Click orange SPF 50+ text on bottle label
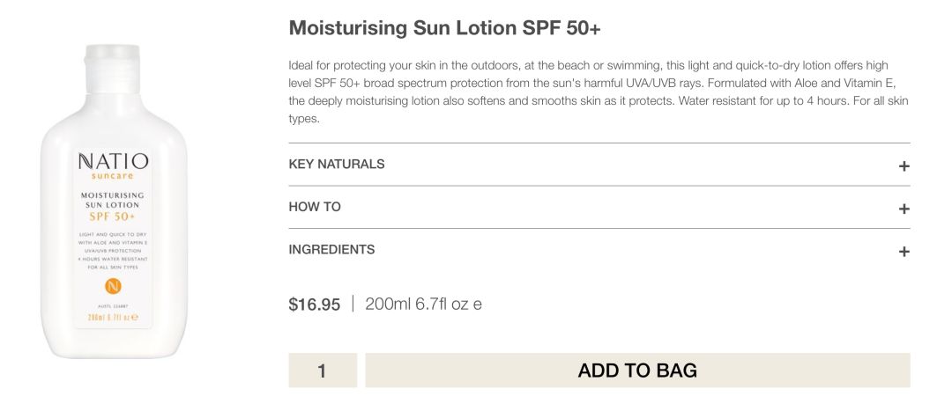 pos(112,217)
